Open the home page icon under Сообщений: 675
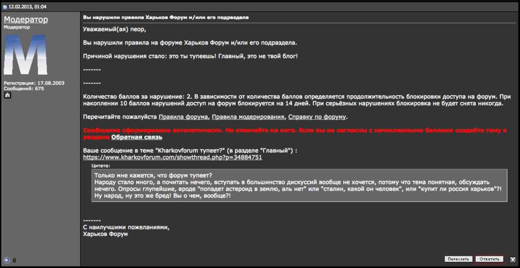 (x=7, y=96)
